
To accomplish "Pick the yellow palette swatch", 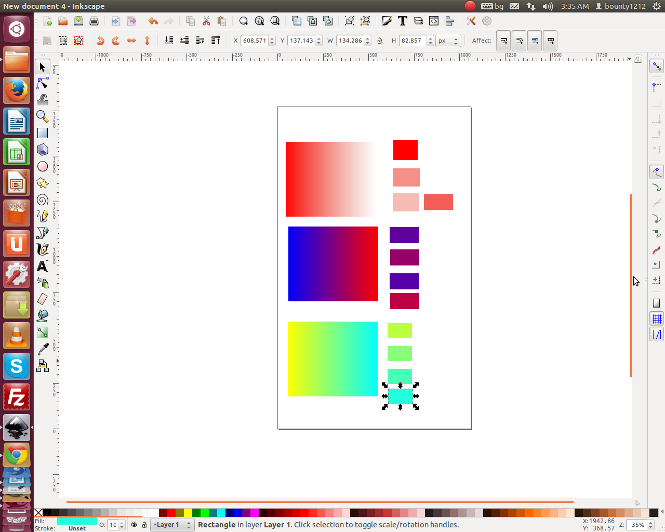I will point(188,513).
